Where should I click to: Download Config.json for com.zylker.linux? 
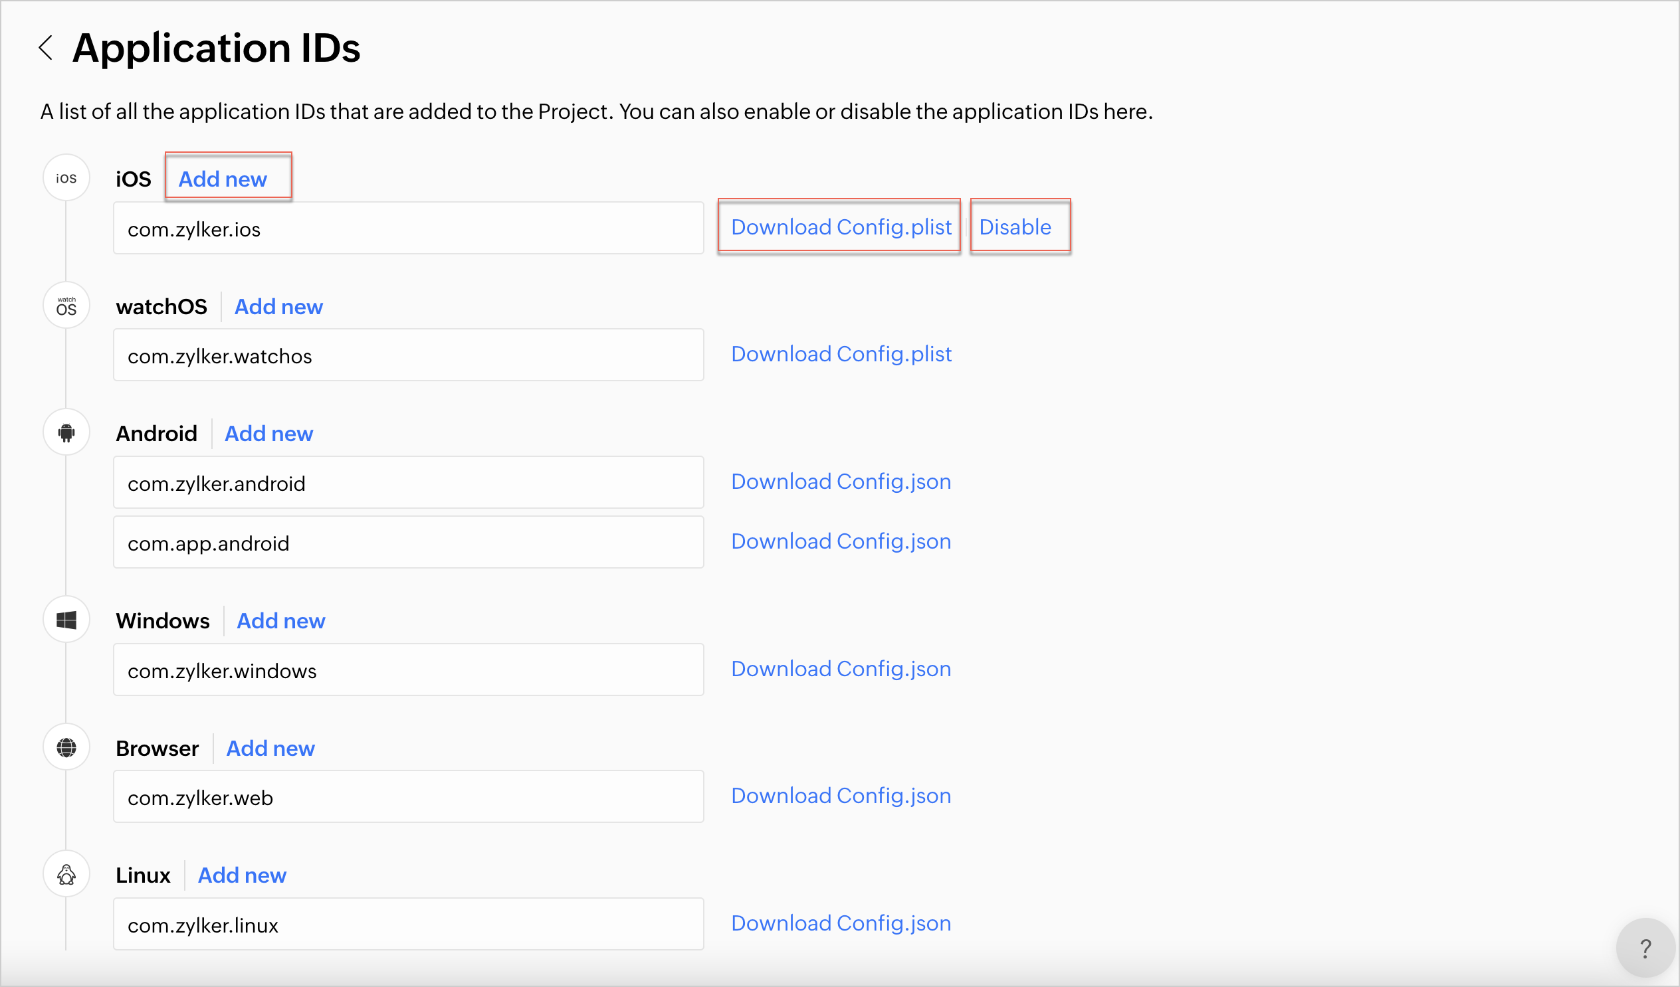(x=841, y=923)
